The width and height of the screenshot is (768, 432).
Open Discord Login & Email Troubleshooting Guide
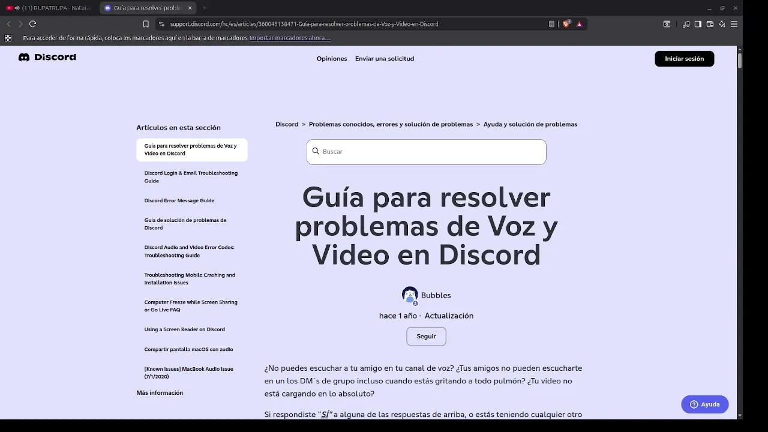pos(192,177)
